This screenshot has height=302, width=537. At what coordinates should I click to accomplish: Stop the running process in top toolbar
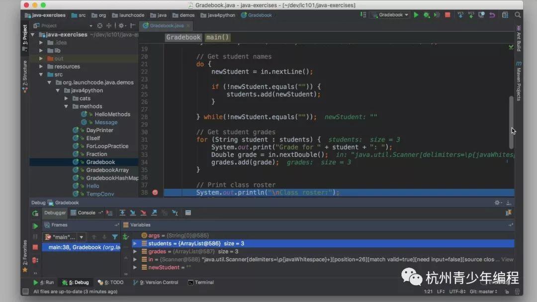pyautogui.click(x=447, y=15)
